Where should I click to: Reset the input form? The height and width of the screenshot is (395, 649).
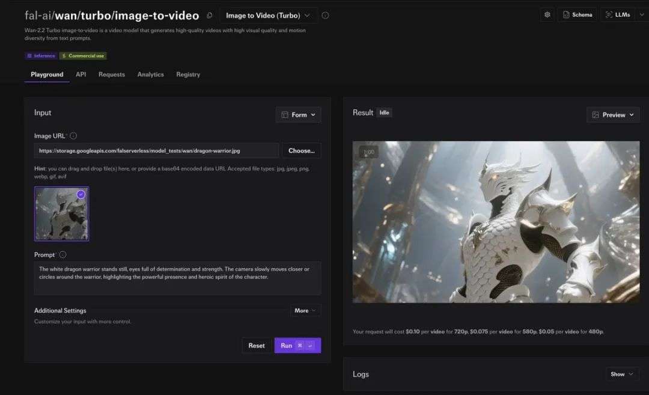click(256, 345)
